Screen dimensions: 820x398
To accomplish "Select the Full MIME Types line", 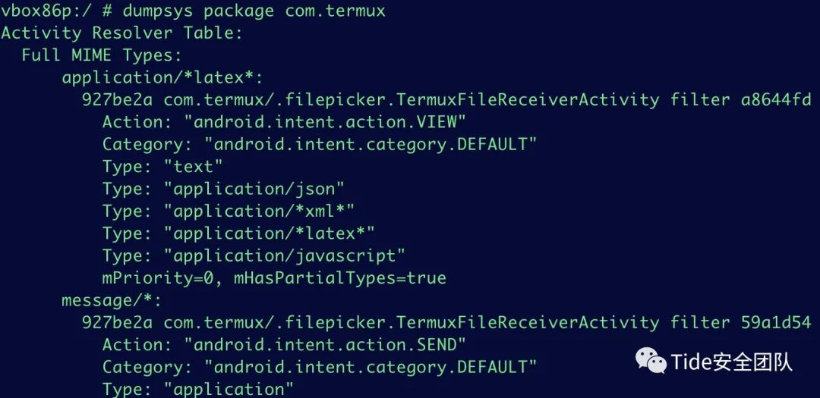I will (101, 55).
